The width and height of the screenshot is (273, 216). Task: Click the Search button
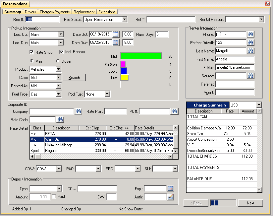pyautogui.click(x=74, y=78)
